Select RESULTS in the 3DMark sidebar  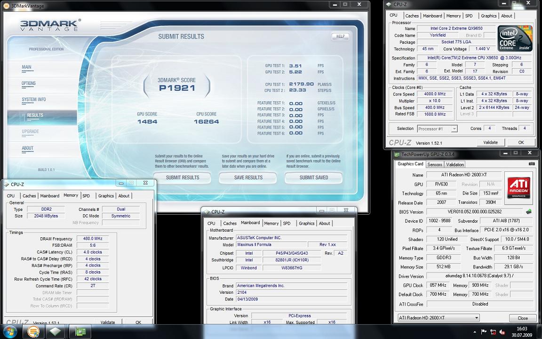coord(42,117)
